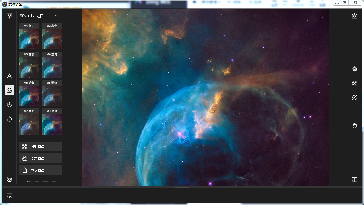This screenshot has width=364, height=205.
Task: Click the filter page indicator dots
Action: (40, 181)
